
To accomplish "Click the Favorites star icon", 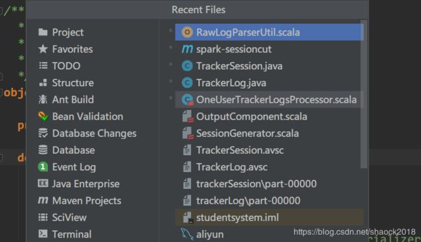I will [43, 49].
